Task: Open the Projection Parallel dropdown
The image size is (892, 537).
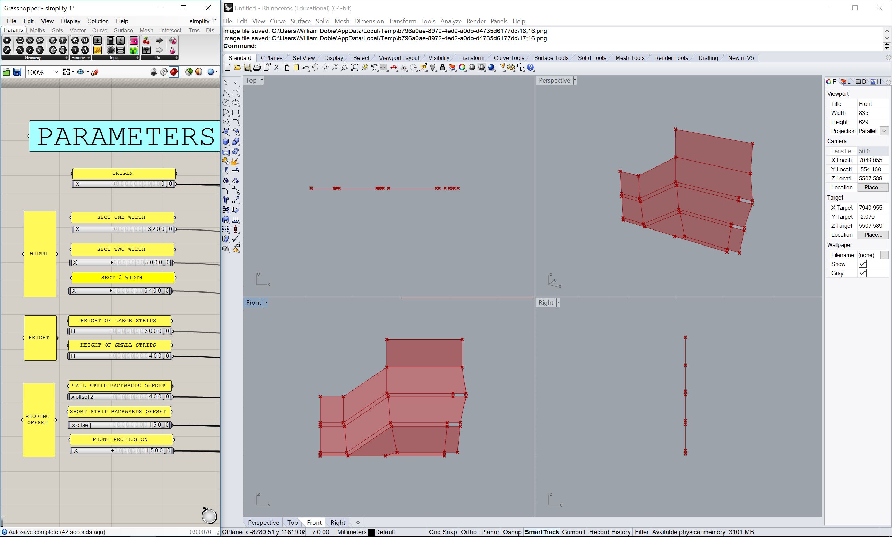Action: pyautogui.click(x=884, y=131)
